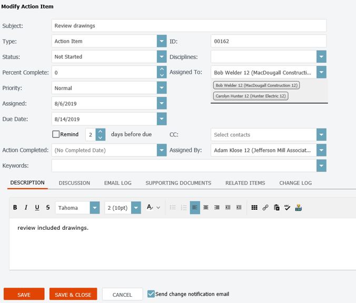Open the Due Date calendar dropdown
The height and width of the screenshot is (303, 356).
point(162,119)
